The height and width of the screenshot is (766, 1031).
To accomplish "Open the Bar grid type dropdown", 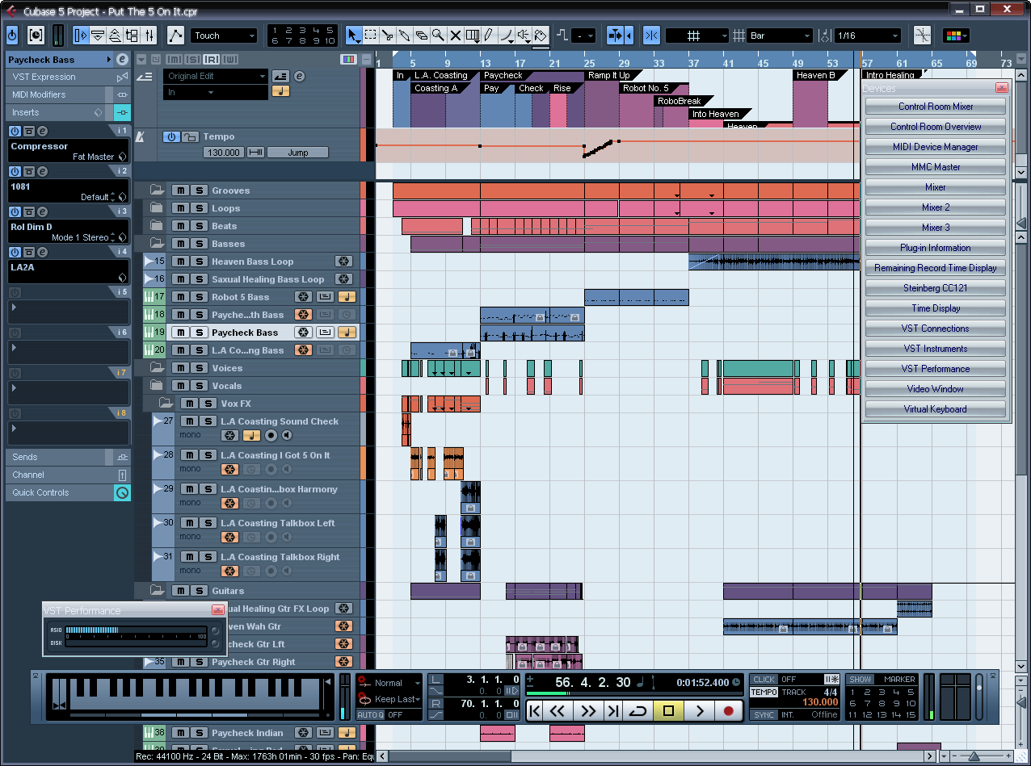I will [x=780, y=36].
